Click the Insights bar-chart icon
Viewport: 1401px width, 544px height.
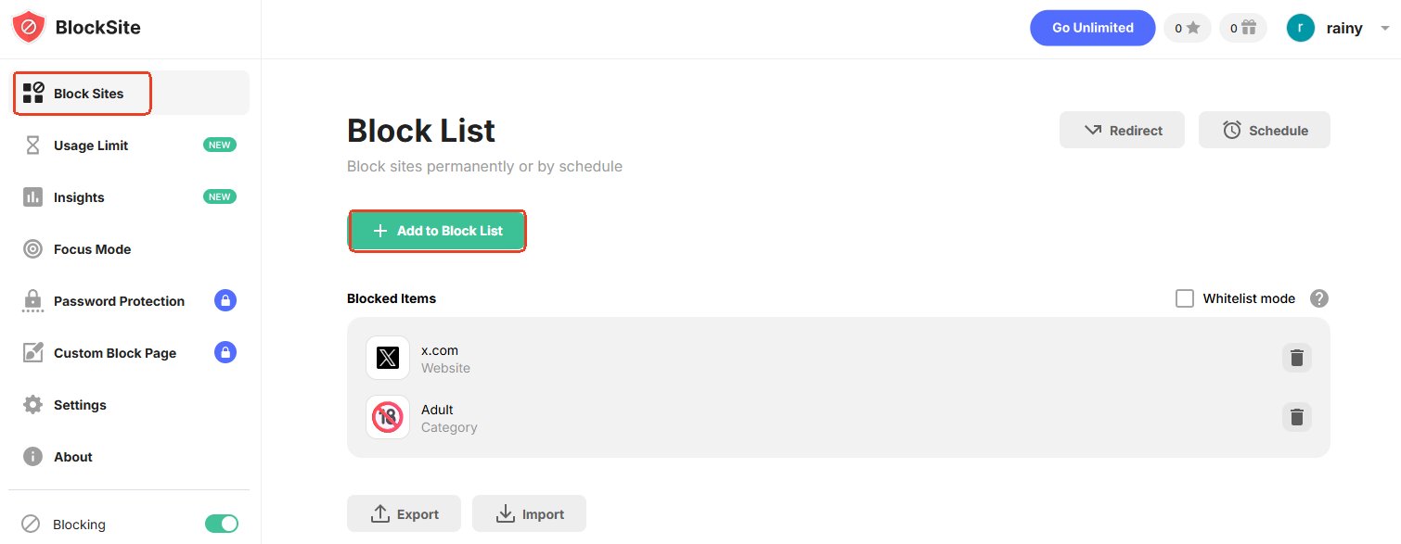click(32, 196)
